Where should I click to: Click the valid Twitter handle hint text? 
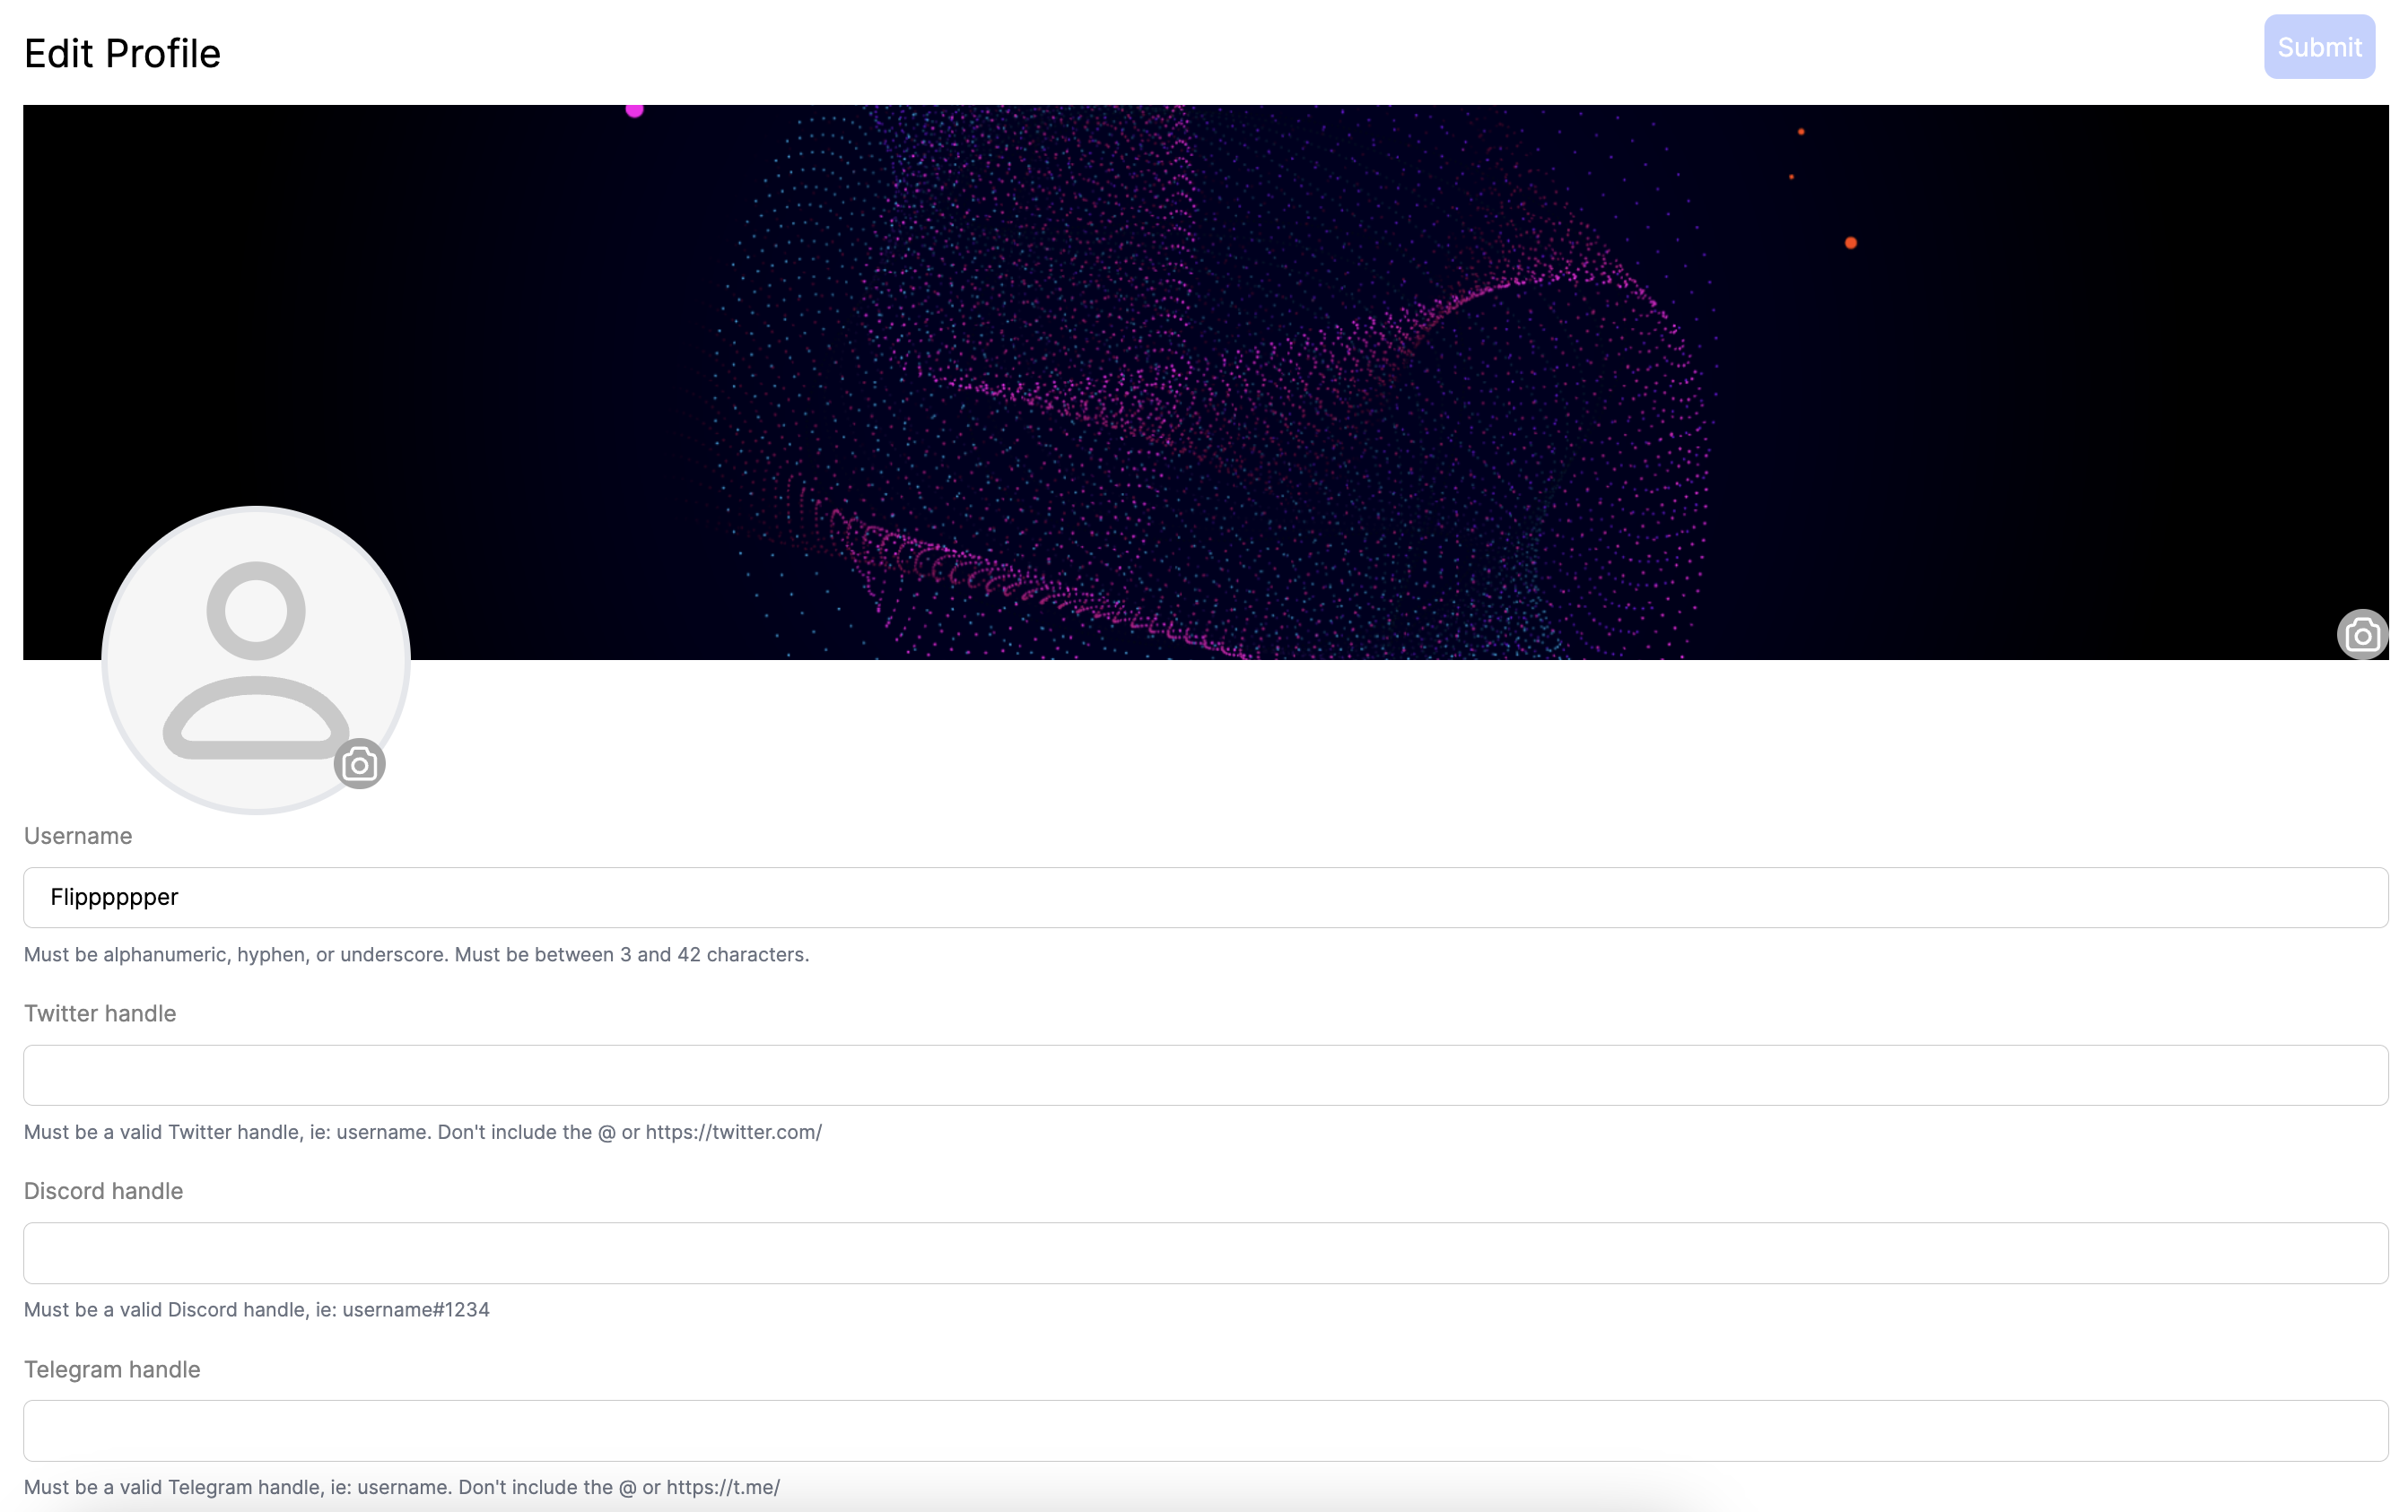(x=423, y=1133)
